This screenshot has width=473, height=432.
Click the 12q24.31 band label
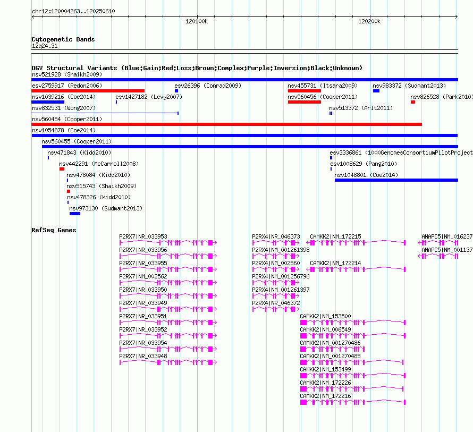(45, 46)
